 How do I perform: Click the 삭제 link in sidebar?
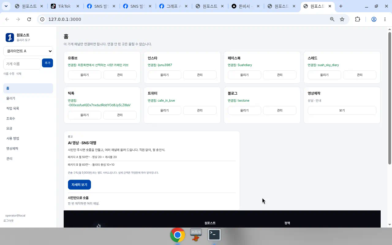[19, 74]
